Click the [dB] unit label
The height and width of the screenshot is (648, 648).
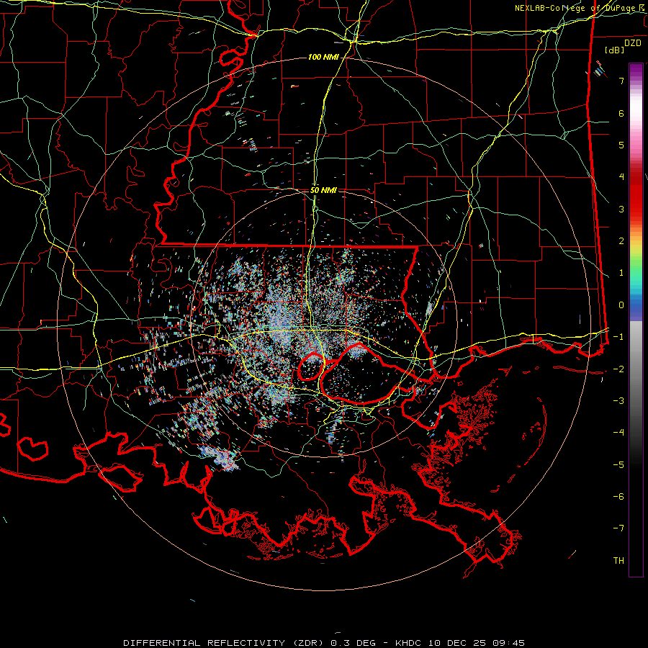(615, 50)
